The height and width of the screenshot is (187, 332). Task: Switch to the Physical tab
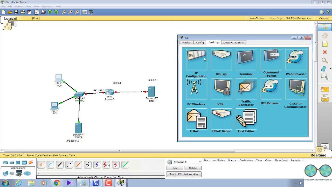click(186, 43)
